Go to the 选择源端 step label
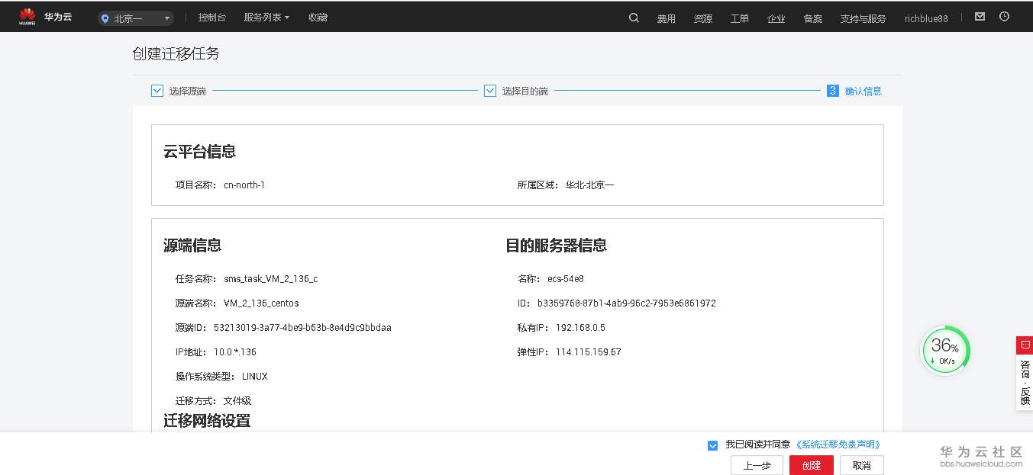Screen dimensions: 1033x475 [188, 91]
